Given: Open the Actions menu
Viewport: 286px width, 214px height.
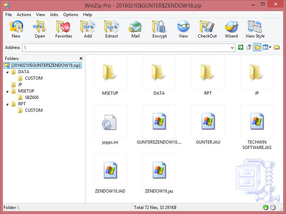Looking at the screenshot, I should click(24, 15).
